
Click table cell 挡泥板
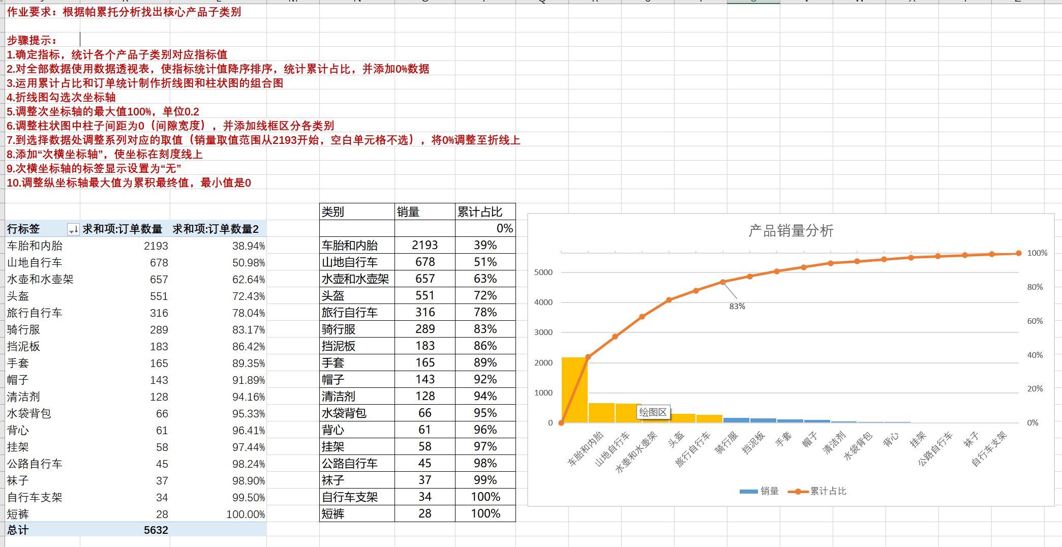[x=357, y=346]
